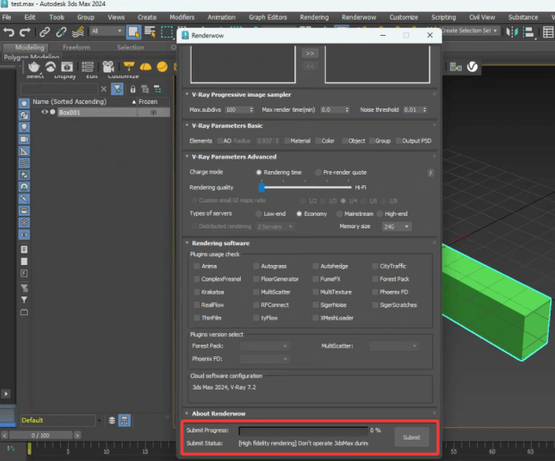Click the video camera icon in ribbon

[x=108, y=66]
